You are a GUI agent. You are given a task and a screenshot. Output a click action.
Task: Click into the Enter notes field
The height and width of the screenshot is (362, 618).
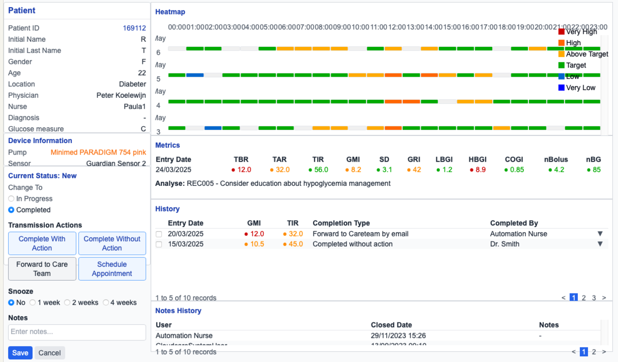click(x=77, y=332)
